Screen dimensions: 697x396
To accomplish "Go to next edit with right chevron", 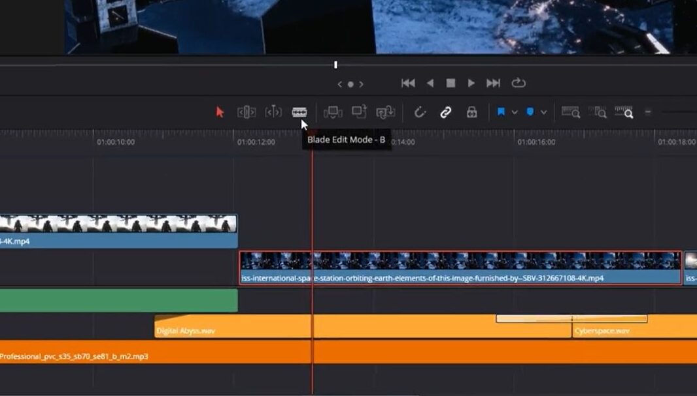I will tap(362, 84).
